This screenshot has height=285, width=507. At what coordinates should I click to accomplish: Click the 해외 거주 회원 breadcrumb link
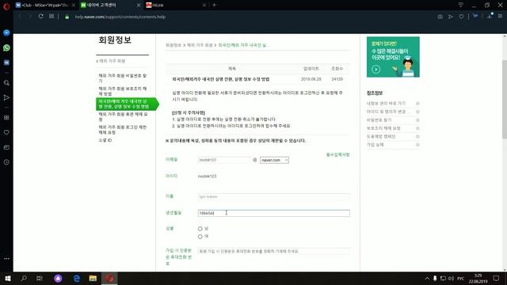(x=200, y=45)
